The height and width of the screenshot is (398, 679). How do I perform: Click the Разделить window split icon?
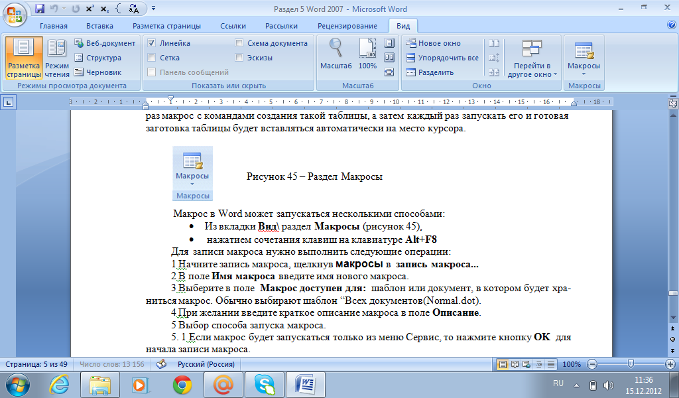point(410,72)
